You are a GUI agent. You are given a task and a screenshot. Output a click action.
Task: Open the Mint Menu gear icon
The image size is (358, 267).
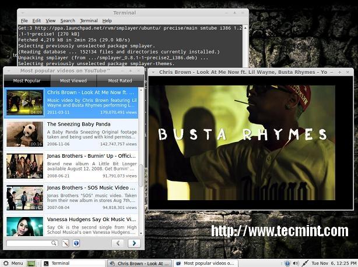click(6, 263)
